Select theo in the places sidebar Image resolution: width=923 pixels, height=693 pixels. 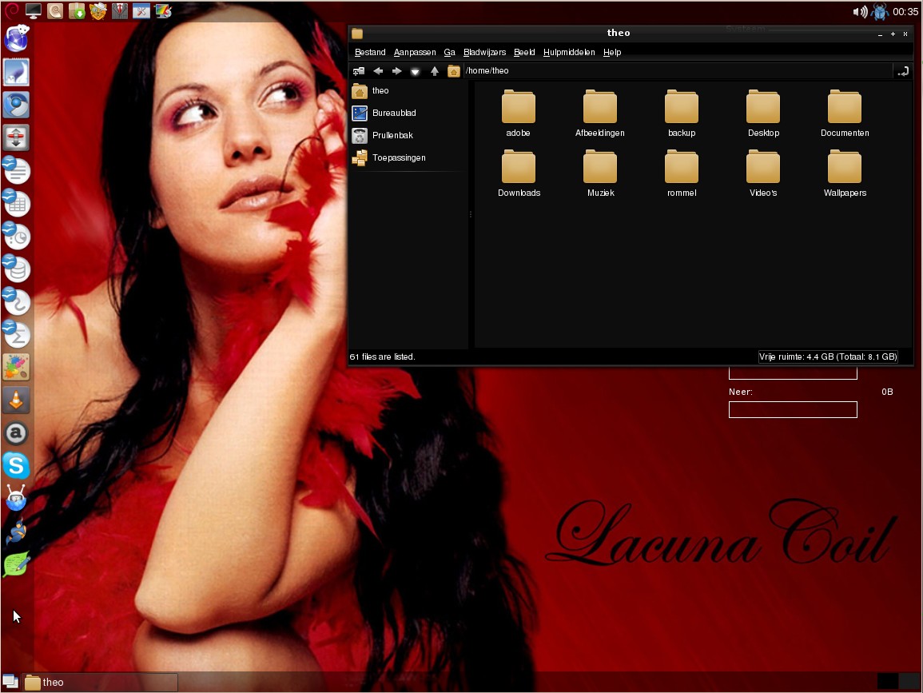tap(408, 90)
